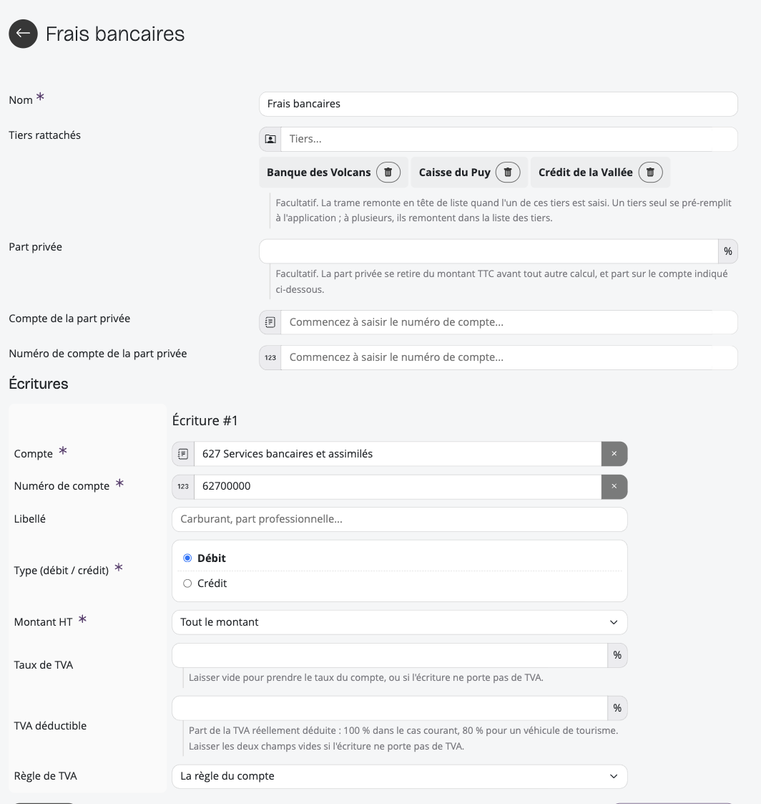Delete the Caisse du Puy tiers tag
Screen dimensions: 761x804
pos(508,173)
